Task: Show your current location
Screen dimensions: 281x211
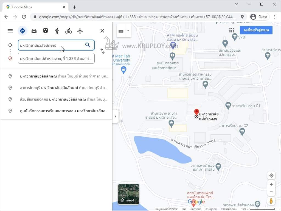Action: (271, 176)
